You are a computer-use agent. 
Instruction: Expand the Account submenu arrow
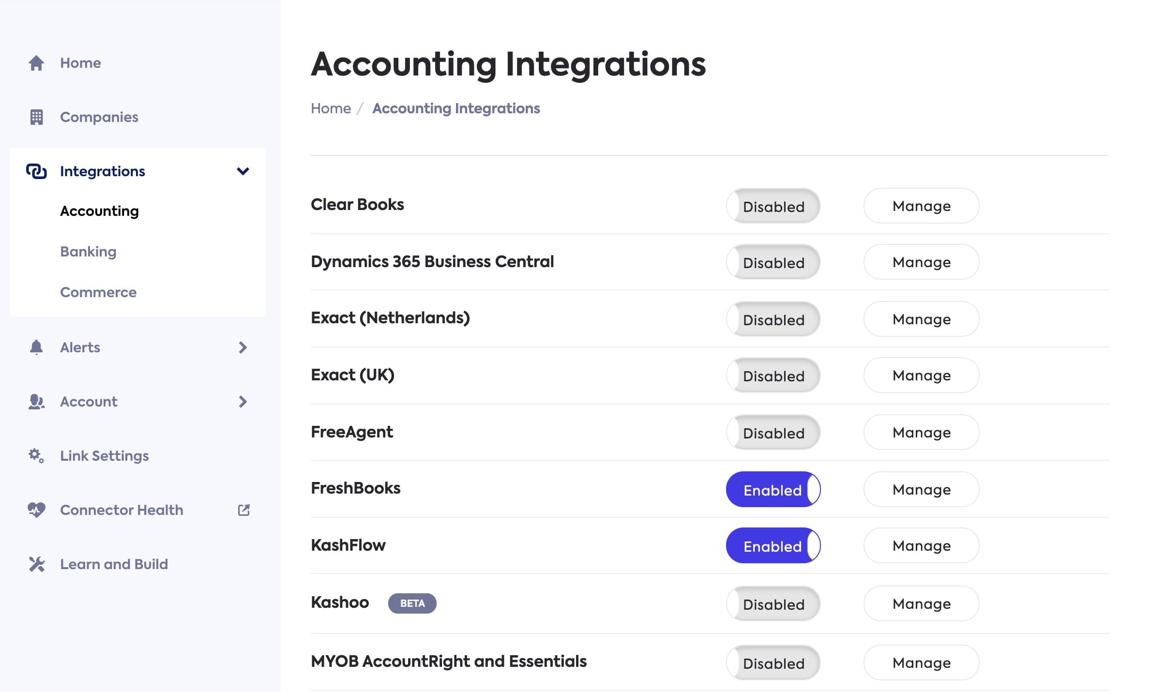[243, 402]
